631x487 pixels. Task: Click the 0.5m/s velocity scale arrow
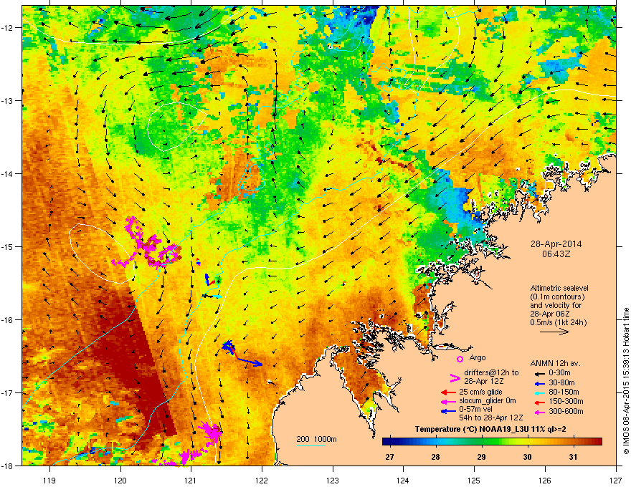point(554,332)
